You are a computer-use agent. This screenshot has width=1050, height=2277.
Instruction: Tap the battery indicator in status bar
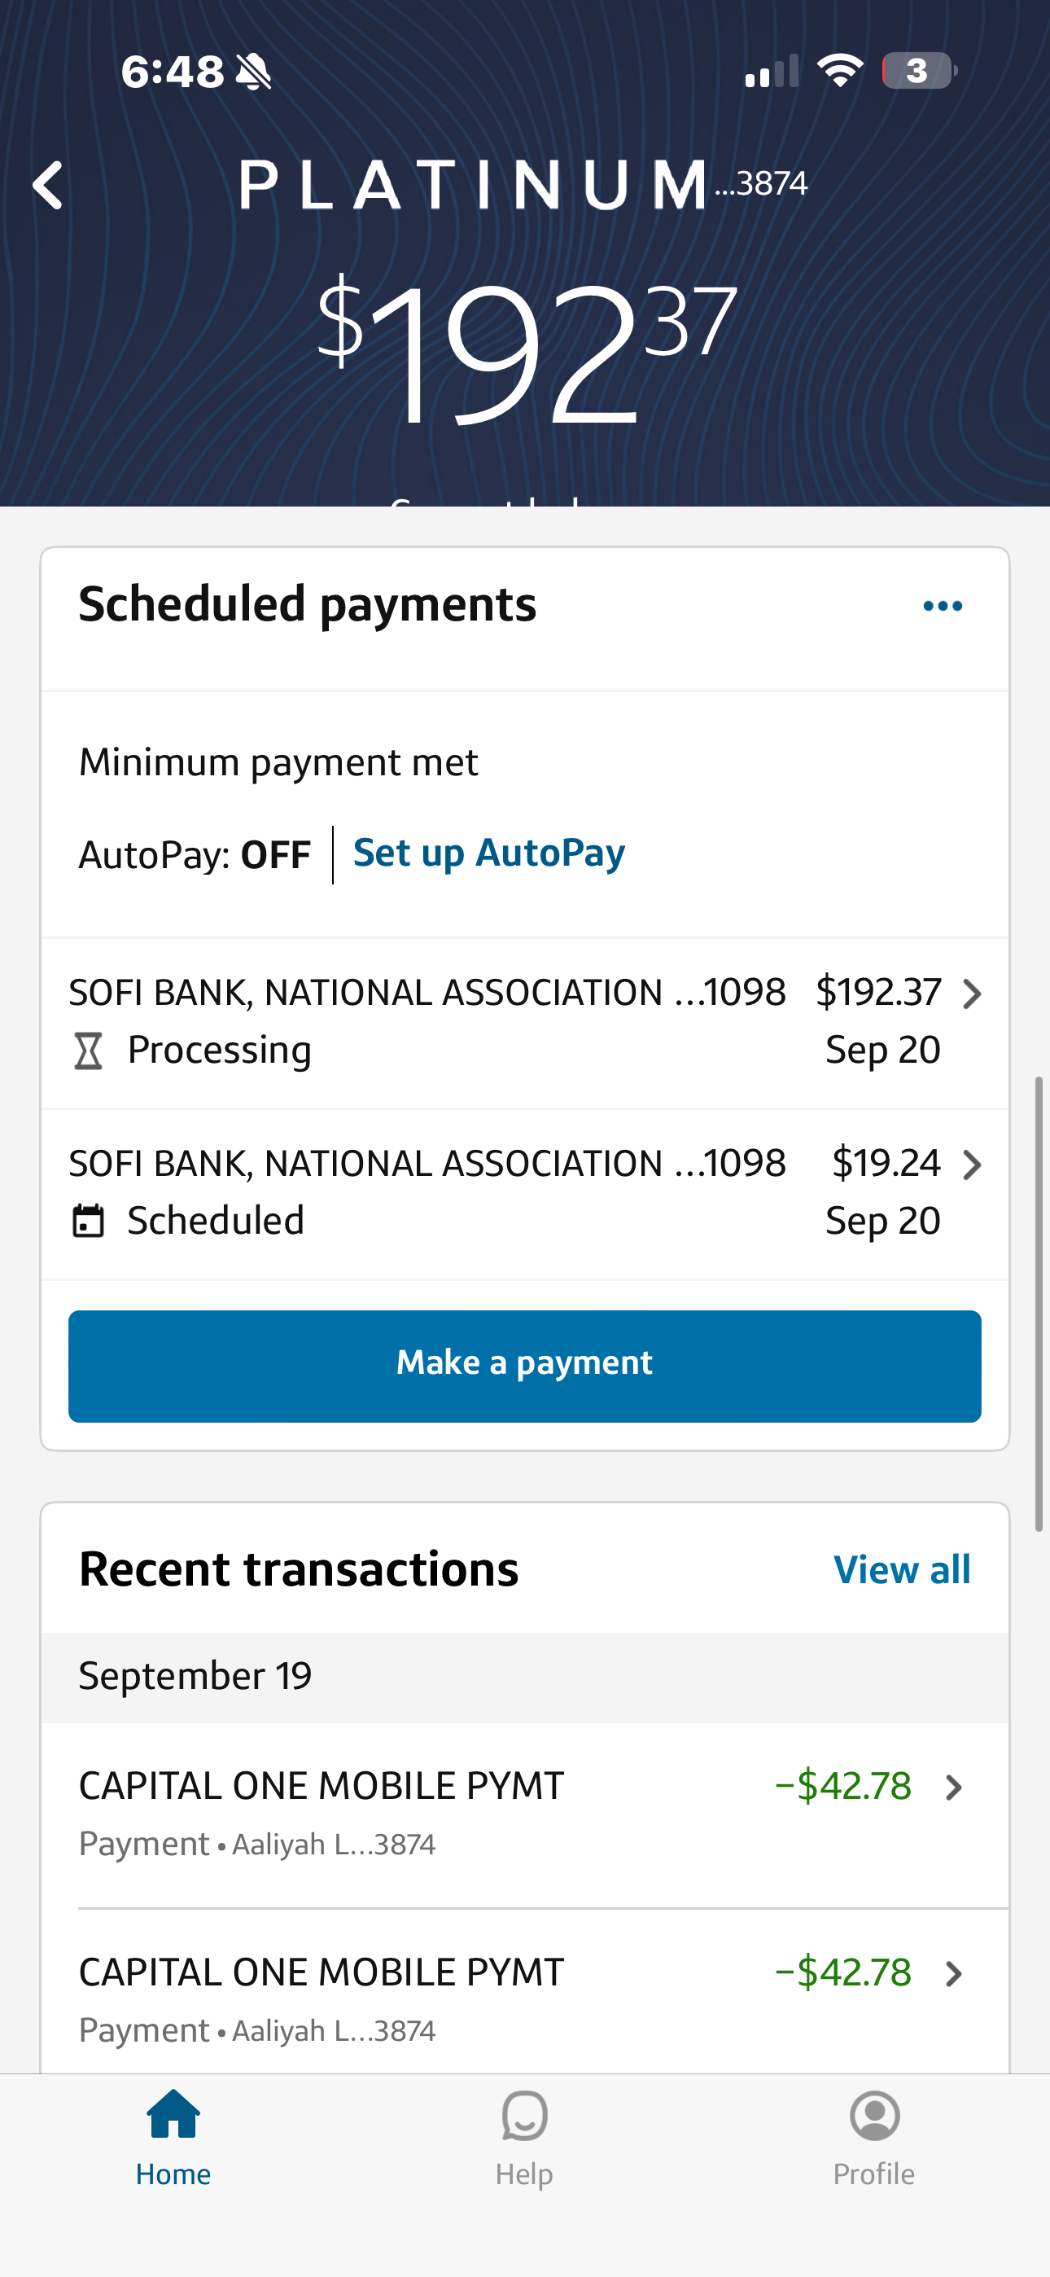point(918,71)
